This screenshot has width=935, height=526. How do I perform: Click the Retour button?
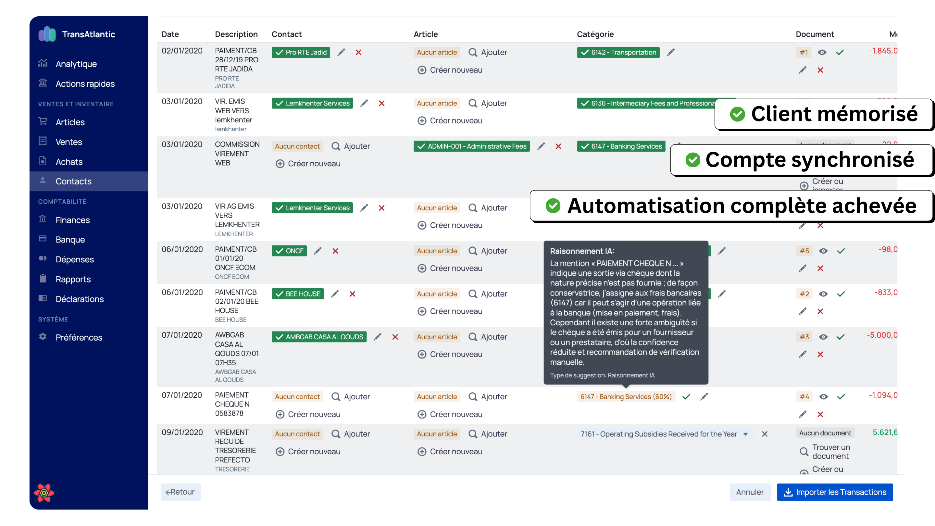coord(181,492)
